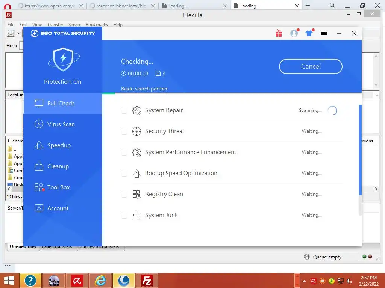Cancel the running full check

[311, 66]
